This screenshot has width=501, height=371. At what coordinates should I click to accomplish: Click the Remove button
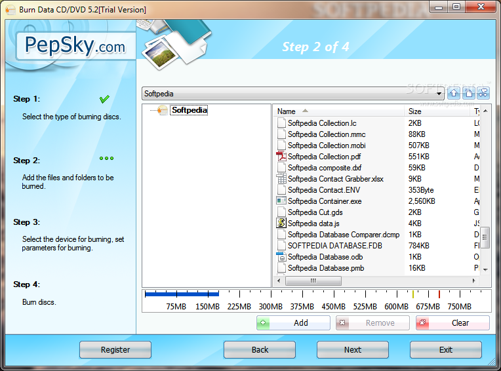(372, 322)
